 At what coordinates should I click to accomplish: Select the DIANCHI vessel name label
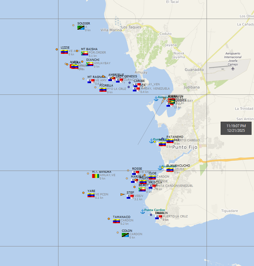coord(93,60)
